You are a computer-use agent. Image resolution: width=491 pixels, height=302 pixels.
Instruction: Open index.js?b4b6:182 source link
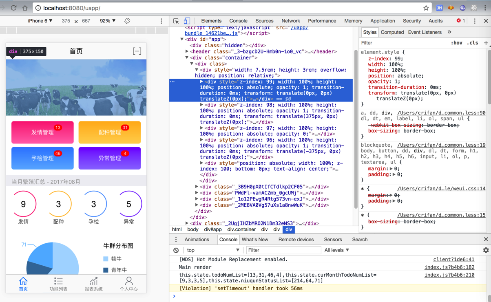coord(449,267)
